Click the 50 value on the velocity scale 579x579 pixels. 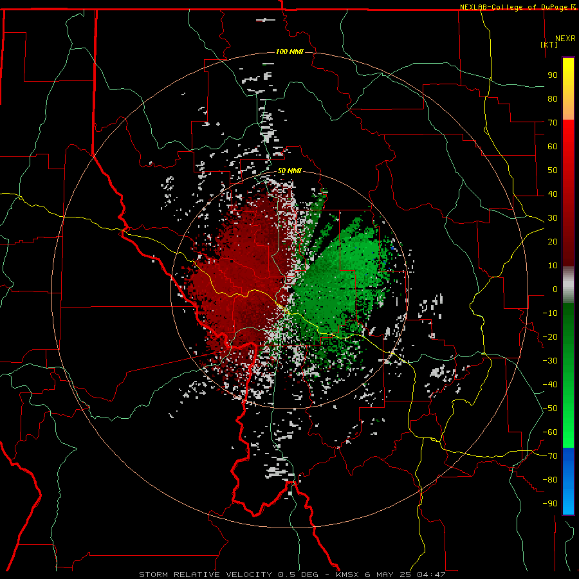[x=553, y=170]
